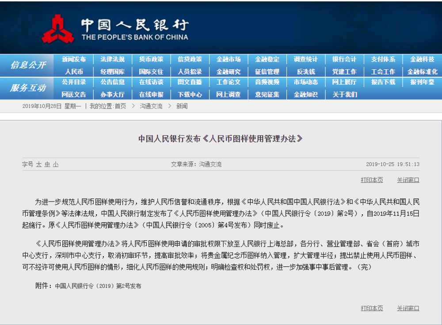This screenshot has height=325, width=442.
Task: Set font size to 小
Action: point(56,164)
